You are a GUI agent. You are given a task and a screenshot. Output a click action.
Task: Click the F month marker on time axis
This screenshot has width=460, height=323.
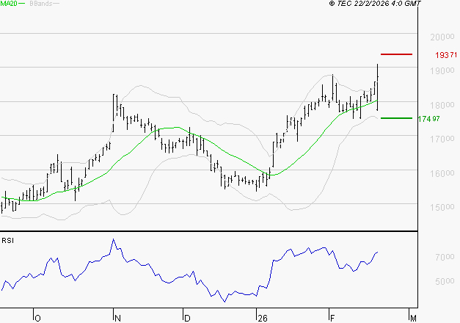(332, 319)
